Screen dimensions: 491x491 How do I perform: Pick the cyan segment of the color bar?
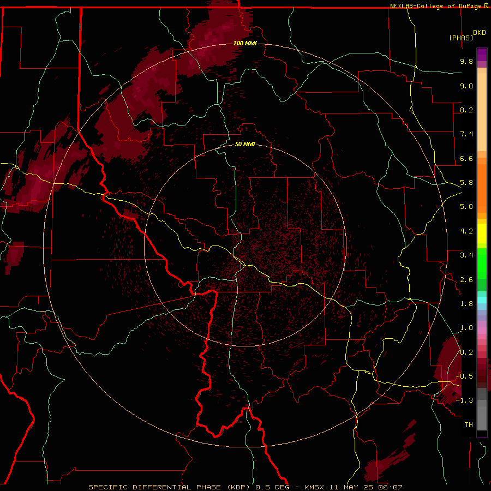[482, 300]
